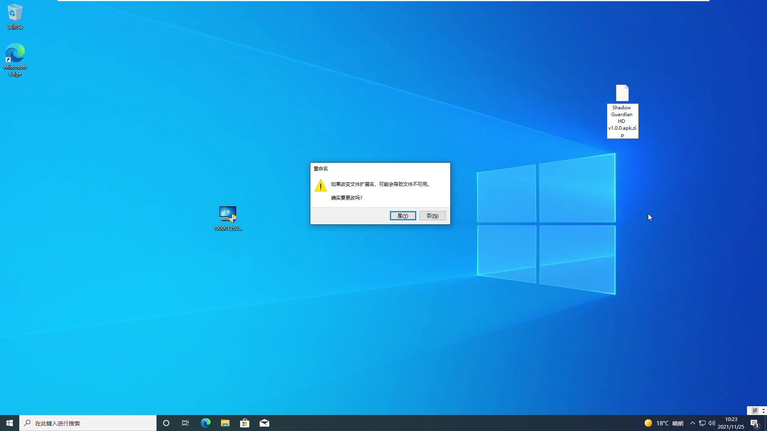The height and width of the screenshot is (431, 767).
Task: Open the Recycle Bin desktop icon
Action: pos(15,16)
